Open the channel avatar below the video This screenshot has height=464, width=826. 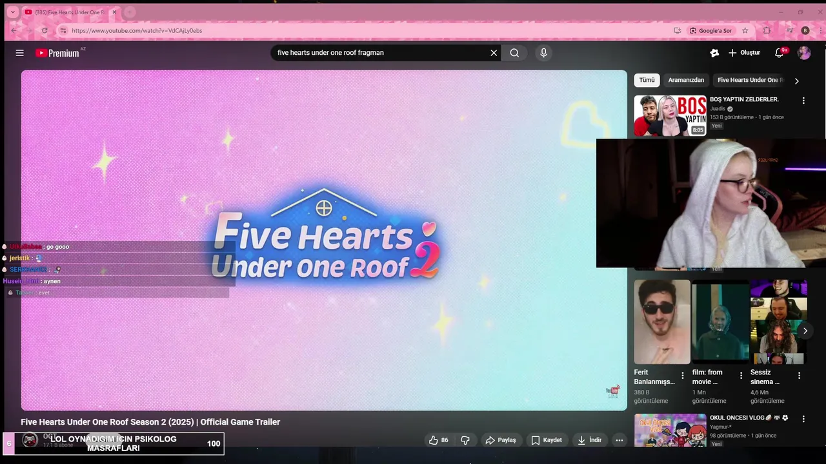click(x=30, y=440)
